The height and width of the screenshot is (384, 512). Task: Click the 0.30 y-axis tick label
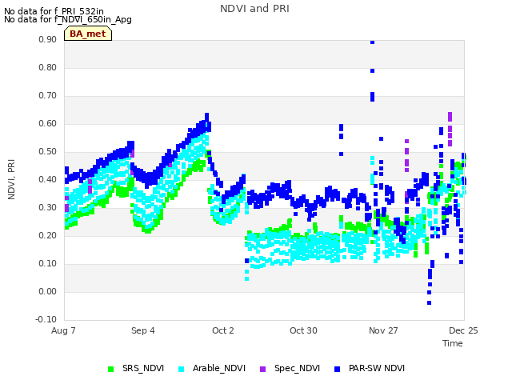pyautogui.click(x=48, y=208)
